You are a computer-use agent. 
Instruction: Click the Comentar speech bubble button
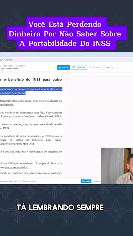[x=79, y=67]
